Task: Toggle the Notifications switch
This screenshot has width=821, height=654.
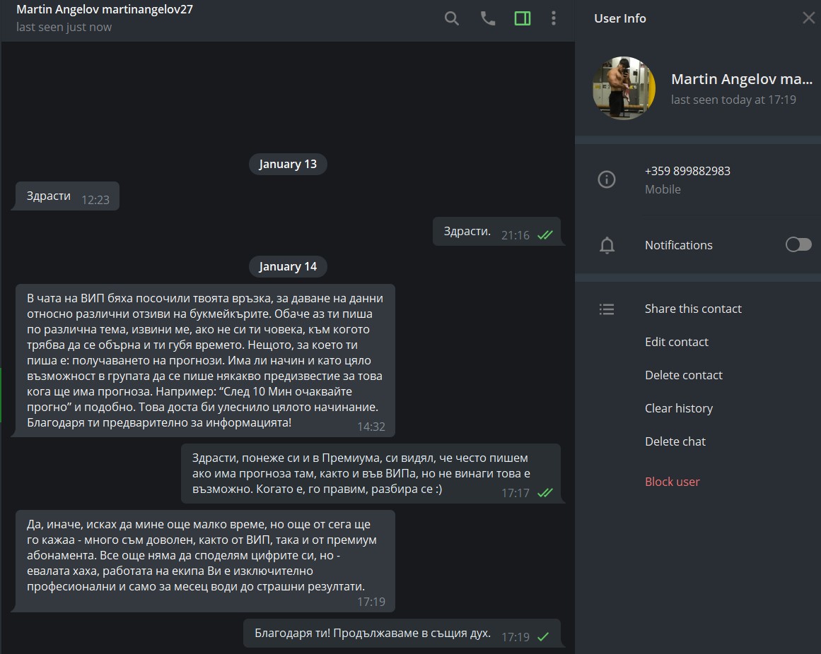Action: coord(798,244)
